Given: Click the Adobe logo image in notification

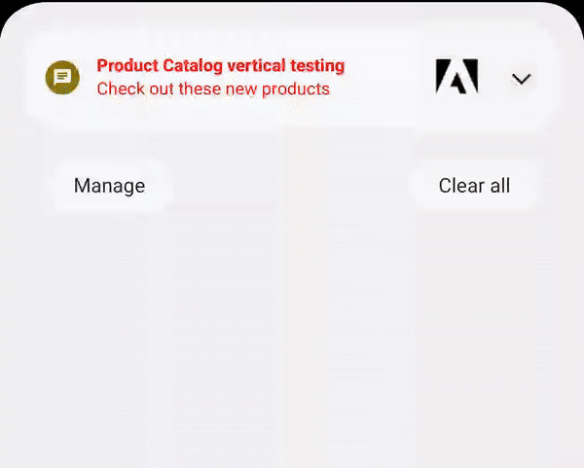Looking at the screenshot, I should 456,76.
